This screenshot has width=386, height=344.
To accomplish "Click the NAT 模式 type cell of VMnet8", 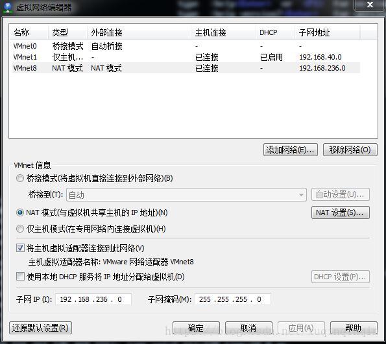I will click(x=67, y=68).
